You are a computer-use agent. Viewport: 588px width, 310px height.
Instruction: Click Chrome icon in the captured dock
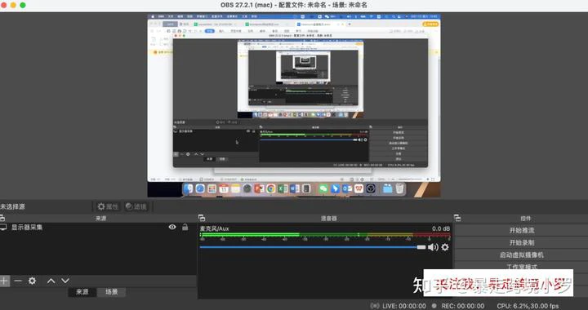pos(271,188)
